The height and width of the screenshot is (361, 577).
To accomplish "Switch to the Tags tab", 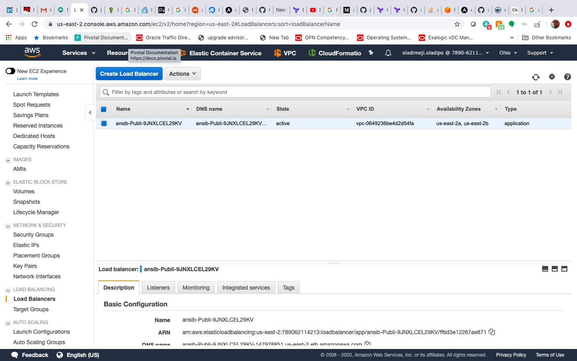I will coord(288,288).
